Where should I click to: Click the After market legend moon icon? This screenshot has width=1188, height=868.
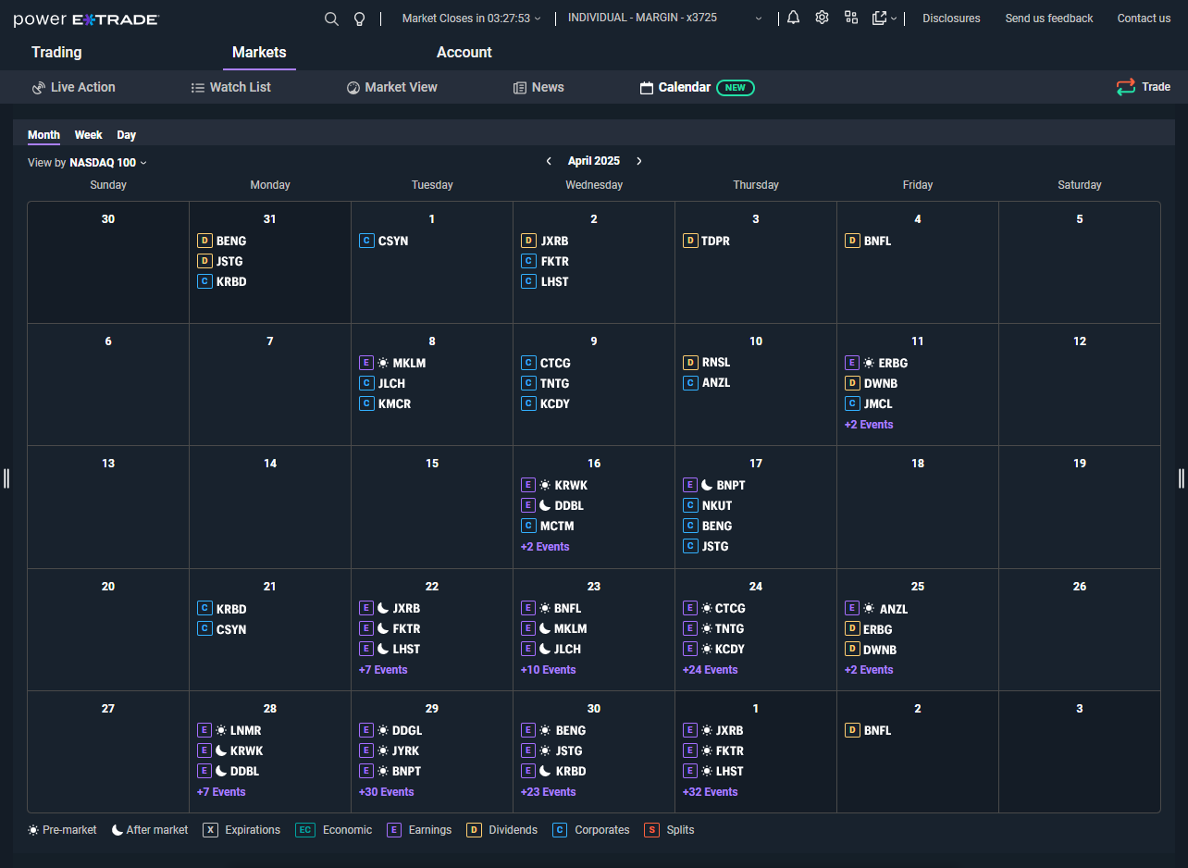coord(118,830)
